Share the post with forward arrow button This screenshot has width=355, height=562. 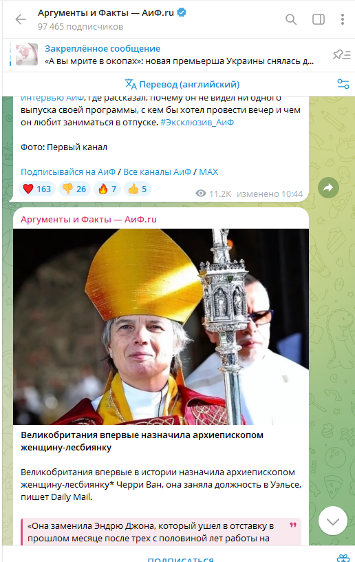coord(328,187)
